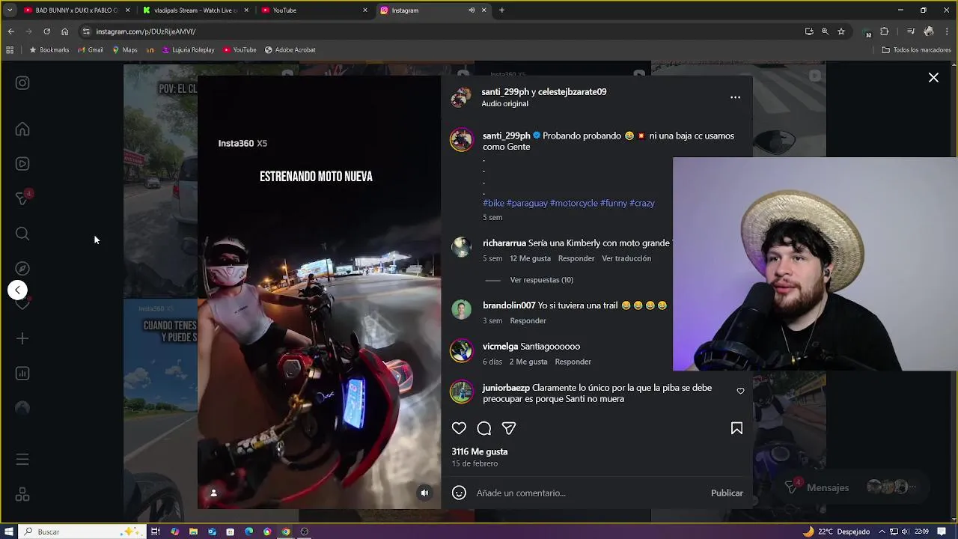Click Responder under richararrua's comment
958x539 pixels.
pos(576,258)
